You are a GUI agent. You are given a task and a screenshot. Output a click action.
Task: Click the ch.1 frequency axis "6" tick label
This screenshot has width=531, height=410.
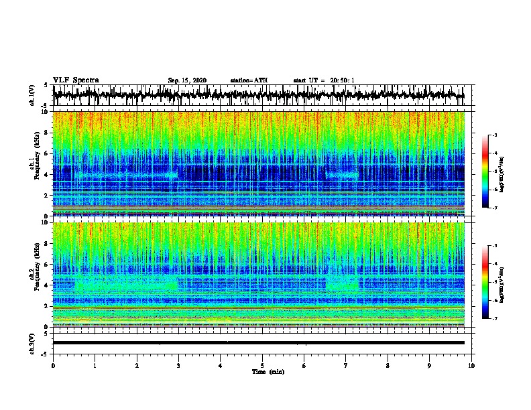46,153
